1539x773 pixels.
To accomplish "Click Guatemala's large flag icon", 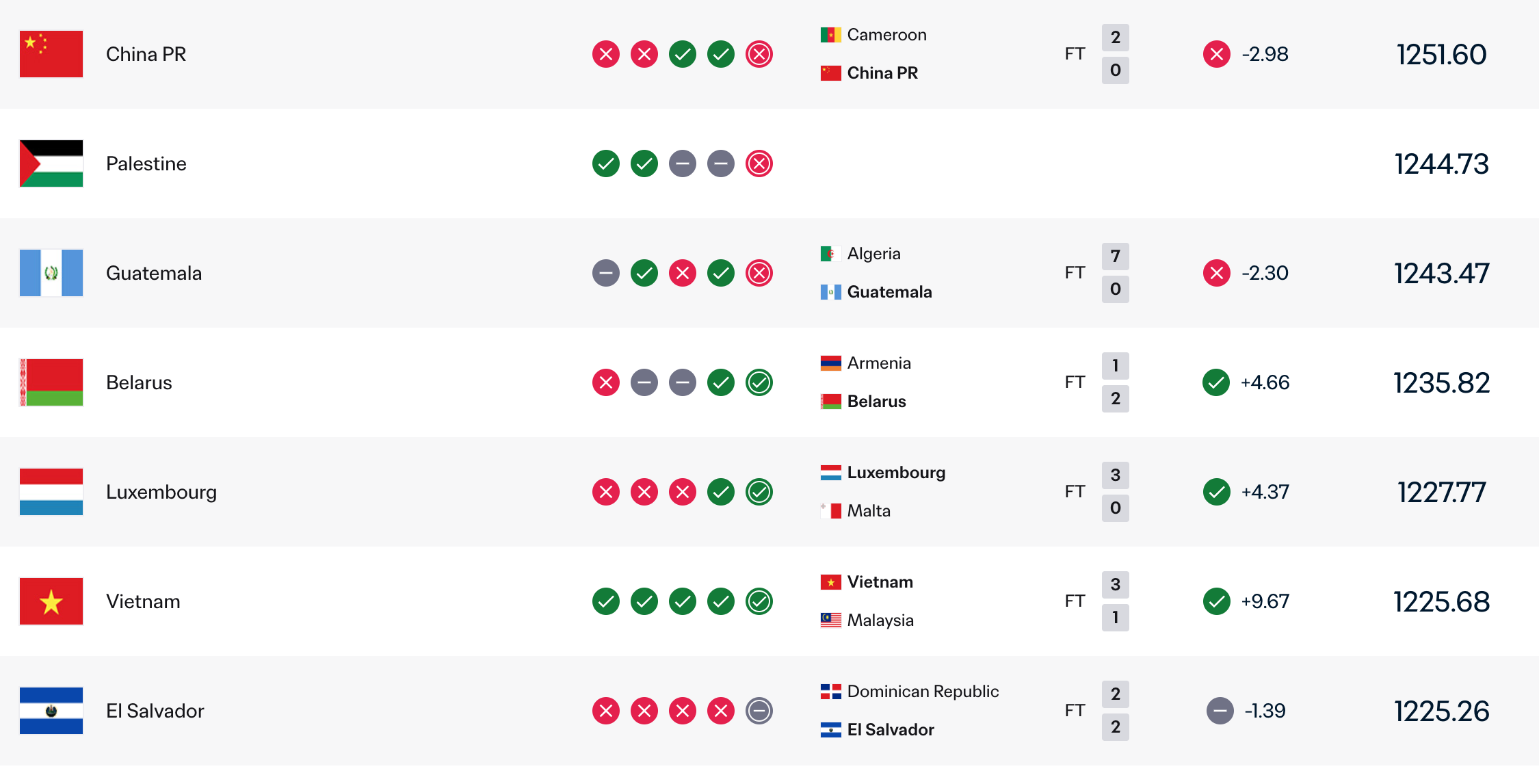I will pyautogui.click(x=51, y=273).
